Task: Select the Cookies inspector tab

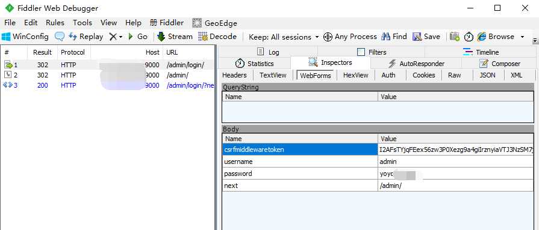Action: point(424,75)
